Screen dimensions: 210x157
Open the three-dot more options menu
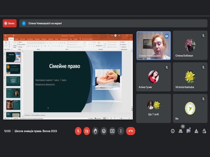(121, 131)
